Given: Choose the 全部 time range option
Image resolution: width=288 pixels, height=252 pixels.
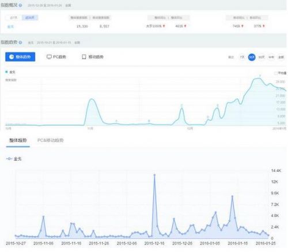Looking at the screenshot, I should click(x=281, y=57).
